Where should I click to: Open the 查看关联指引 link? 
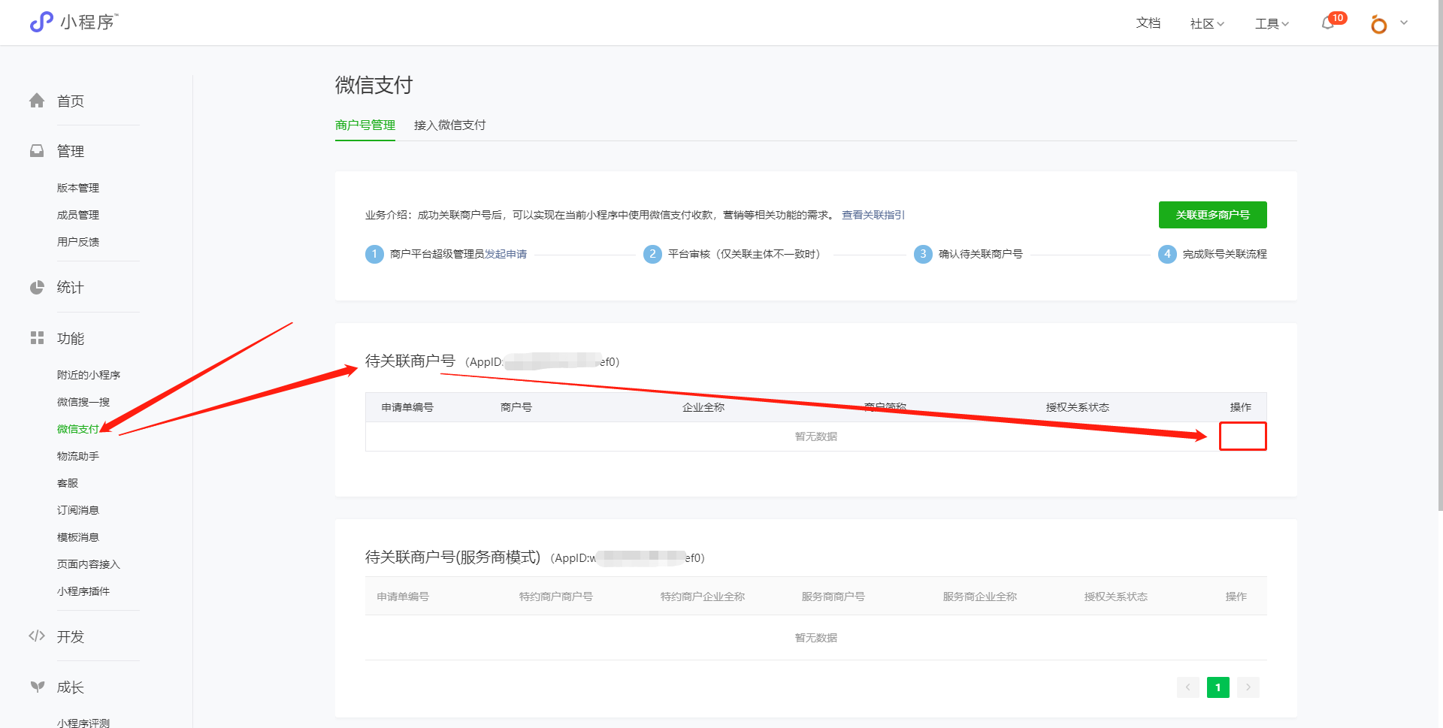873,215
